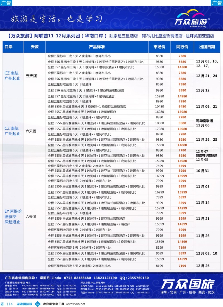Click the sales guide name 谢丽丹 Linda
Screen dimensions: 223x307
pos(50,278)
